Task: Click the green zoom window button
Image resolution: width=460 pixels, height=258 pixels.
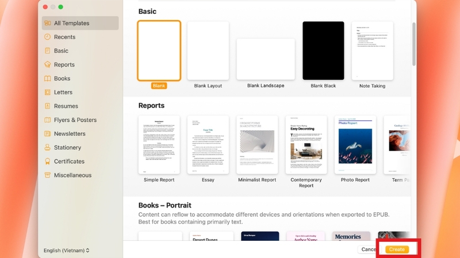Action: [x=61, y=7]
